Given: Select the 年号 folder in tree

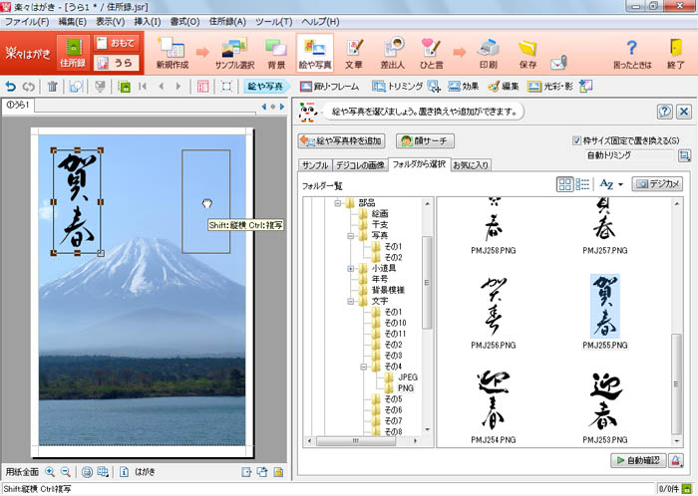Looking at the screenshot, I should [x=381, y=279].
